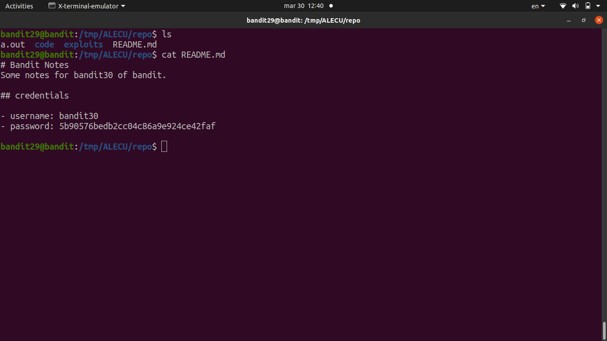Open the clock showing mar 30 12:40
Viewport: 607px width, 341px height.
pos(303,6)
